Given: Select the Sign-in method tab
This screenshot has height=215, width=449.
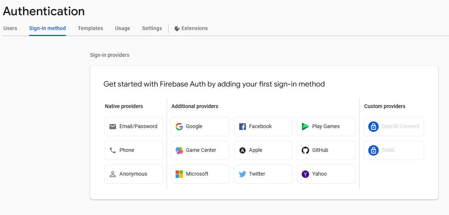Looking at the screenshot, I should pyautogui.click(x=47, y=28).
